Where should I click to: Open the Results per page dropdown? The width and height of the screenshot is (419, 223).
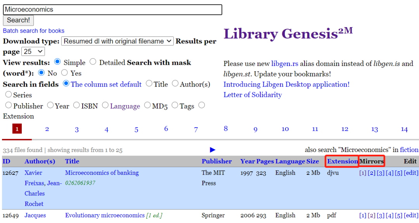coord(33,52)
